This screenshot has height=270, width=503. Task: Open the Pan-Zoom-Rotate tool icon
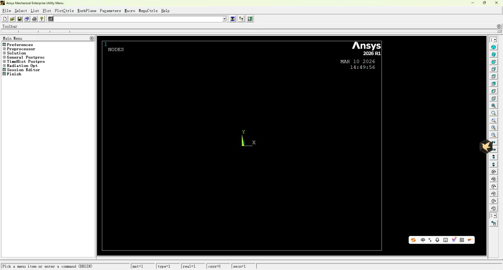tap(27, 19)
